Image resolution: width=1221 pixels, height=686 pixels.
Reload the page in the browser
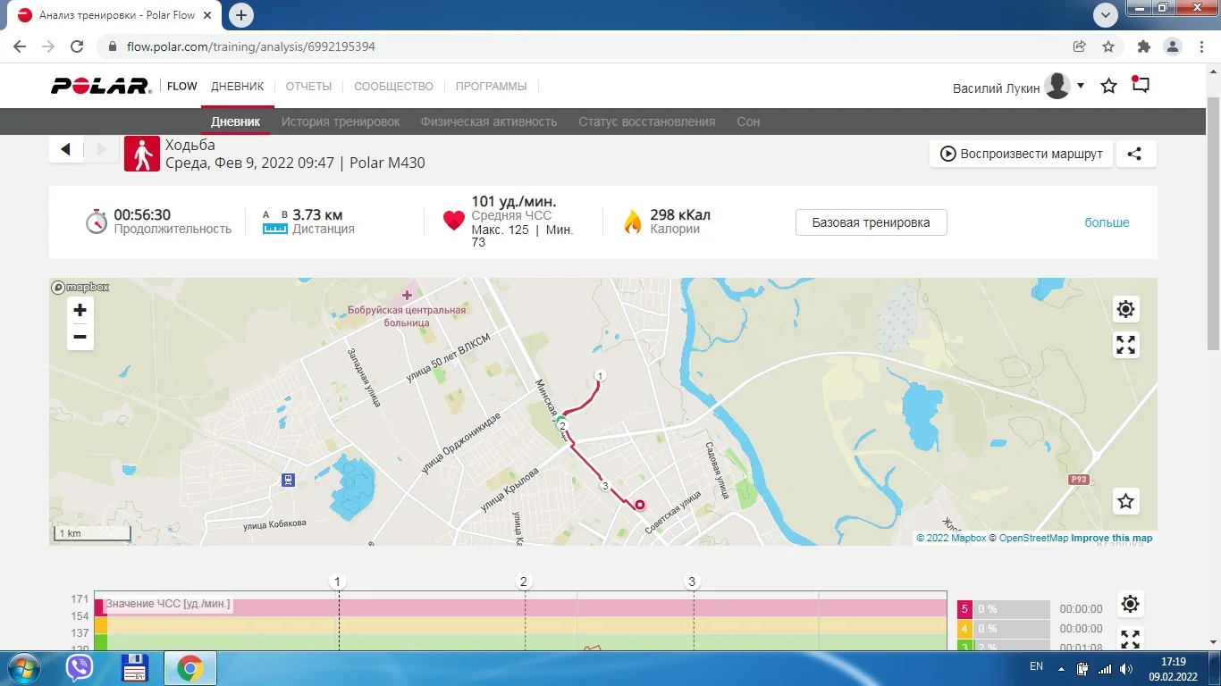(77, 46)
